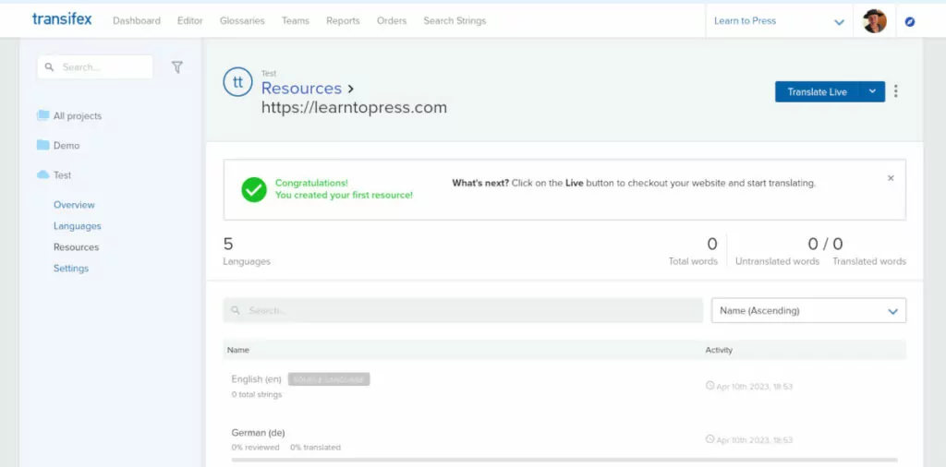Screen dimensions: 946x467
Task: Click the clock icon in German row
Action: 710,438
